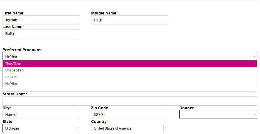Open the United States of America country dropdown

click(127, 128)
